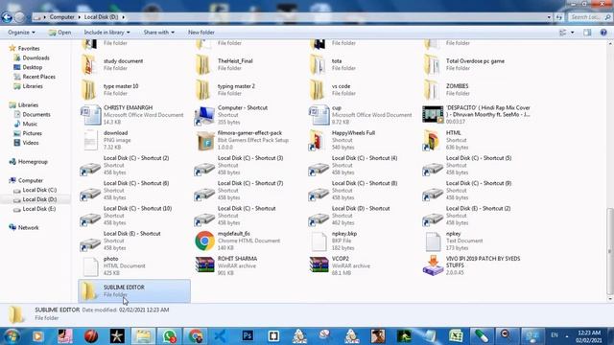Click the taskbar clock

[x=589, y=336]
